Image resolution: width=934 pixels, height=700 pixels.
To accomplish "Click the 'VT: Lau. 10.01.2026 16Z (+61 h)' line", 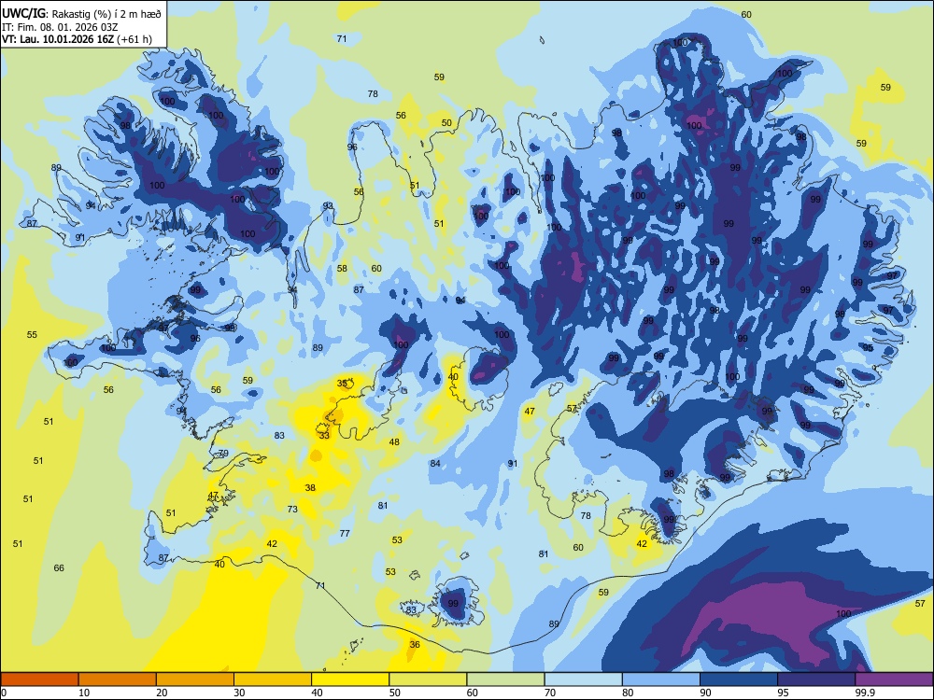I will [77, 40].
